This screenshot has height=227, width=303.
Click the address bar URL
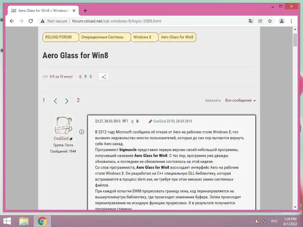[x=117, y=21]
